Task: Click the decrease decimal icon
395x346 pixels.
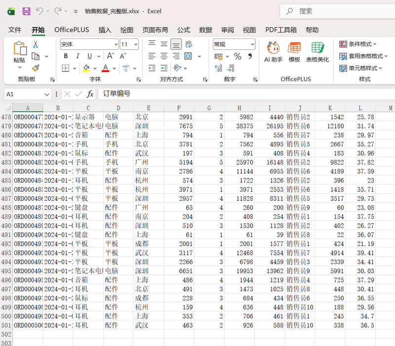Action: pyautogui.click(x=231, y=68)
